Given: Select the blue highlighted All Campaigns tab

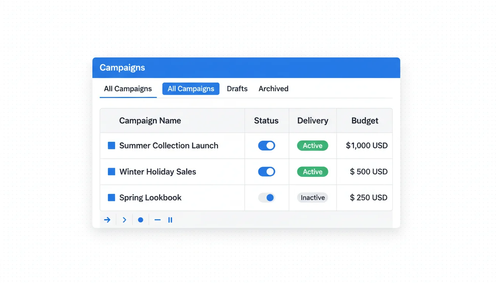Looking at the screenshot, I should coord(191,89).
